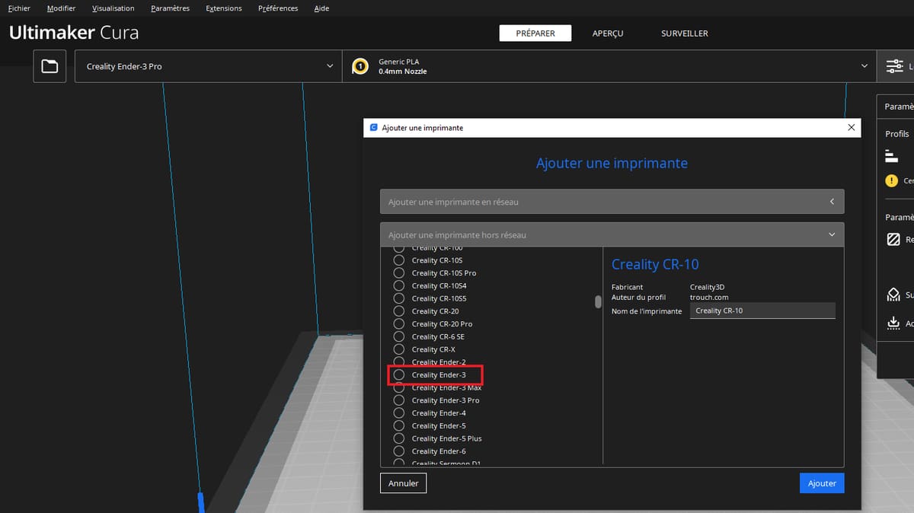The image size is (914, 513).
Task: Select the Creality CR-6 SE radio button
Action: pos(399,336)
